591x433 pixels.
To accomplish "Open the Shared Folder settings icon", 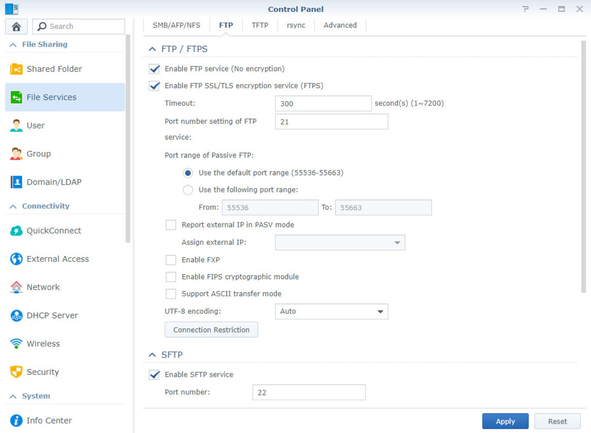I will click(16, 69).
